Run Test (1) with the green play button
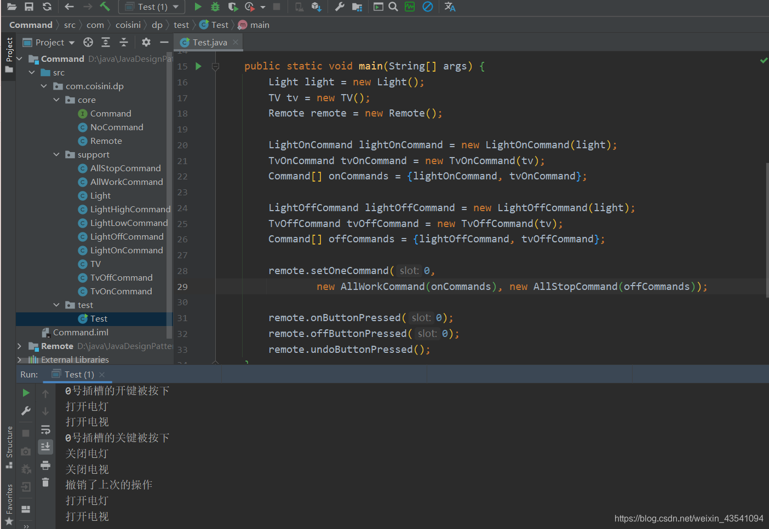The height and width of the screenshot is (529, 769). click(x=198, y=7)
